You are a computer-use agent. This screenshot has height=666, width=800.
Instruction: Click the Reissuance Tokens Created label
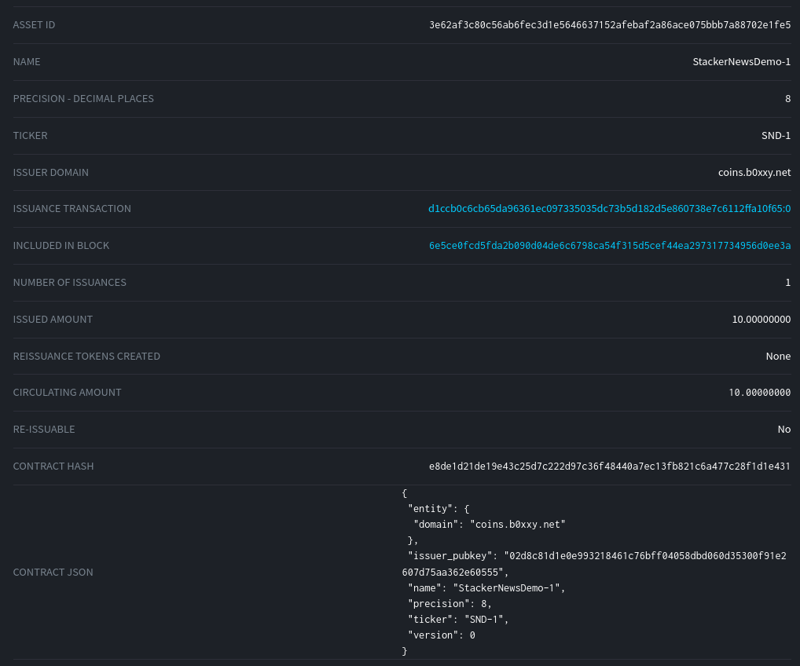[86, 357]
